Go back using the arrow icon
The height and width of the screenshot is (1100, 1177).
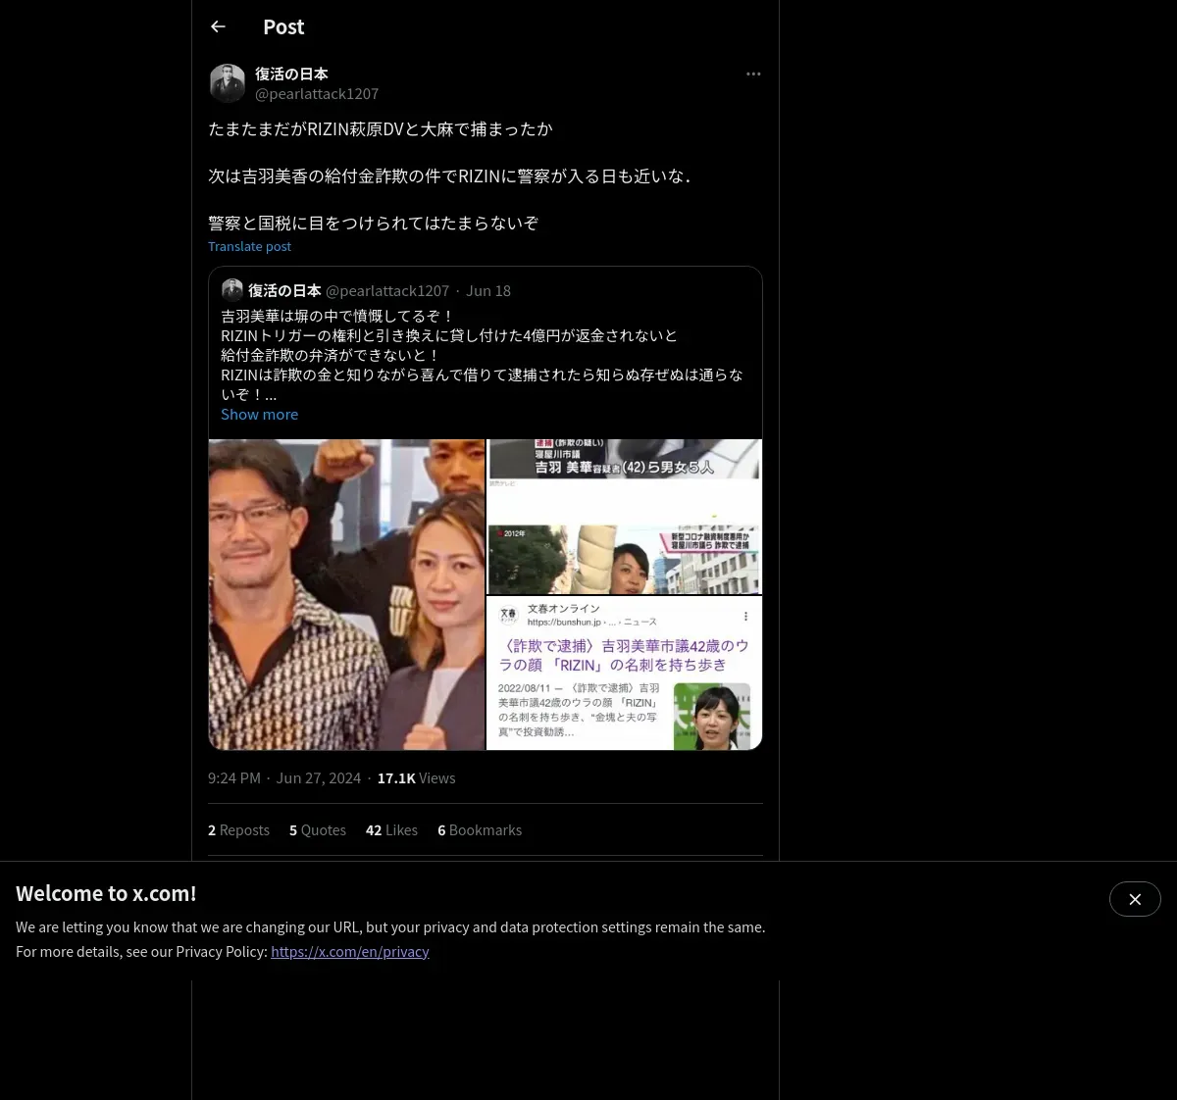(218, 26)
